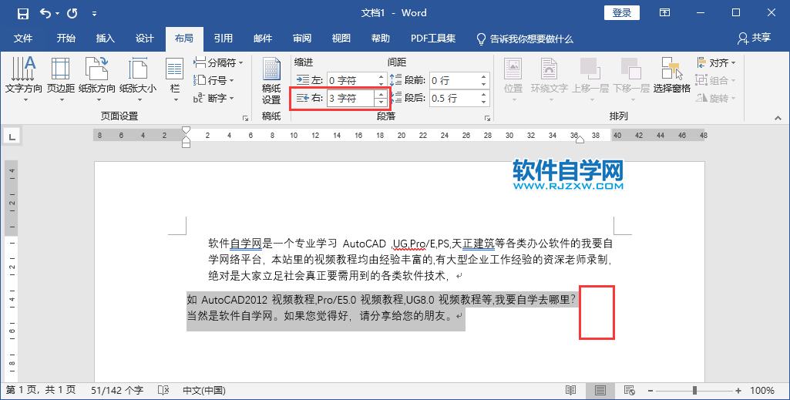Open 页边距 margins menu

point(61,79)
